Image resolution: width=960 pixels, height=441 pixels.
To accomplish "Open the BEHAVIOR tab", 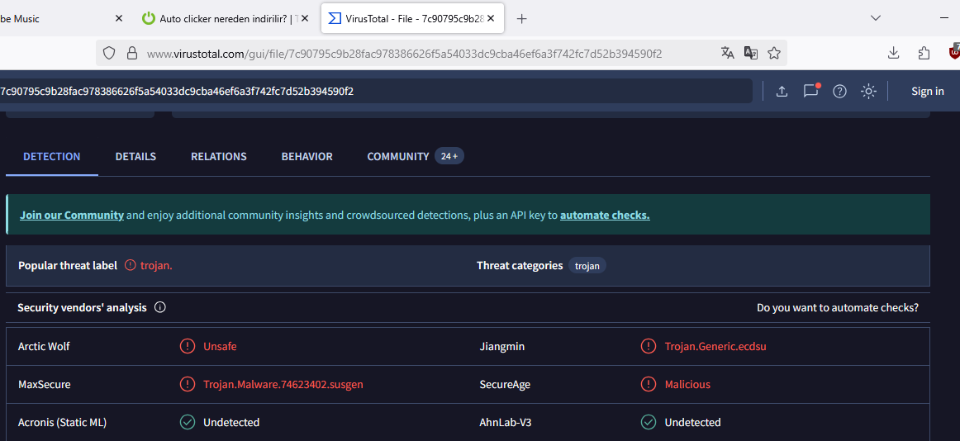I will (x=307, y=157).
